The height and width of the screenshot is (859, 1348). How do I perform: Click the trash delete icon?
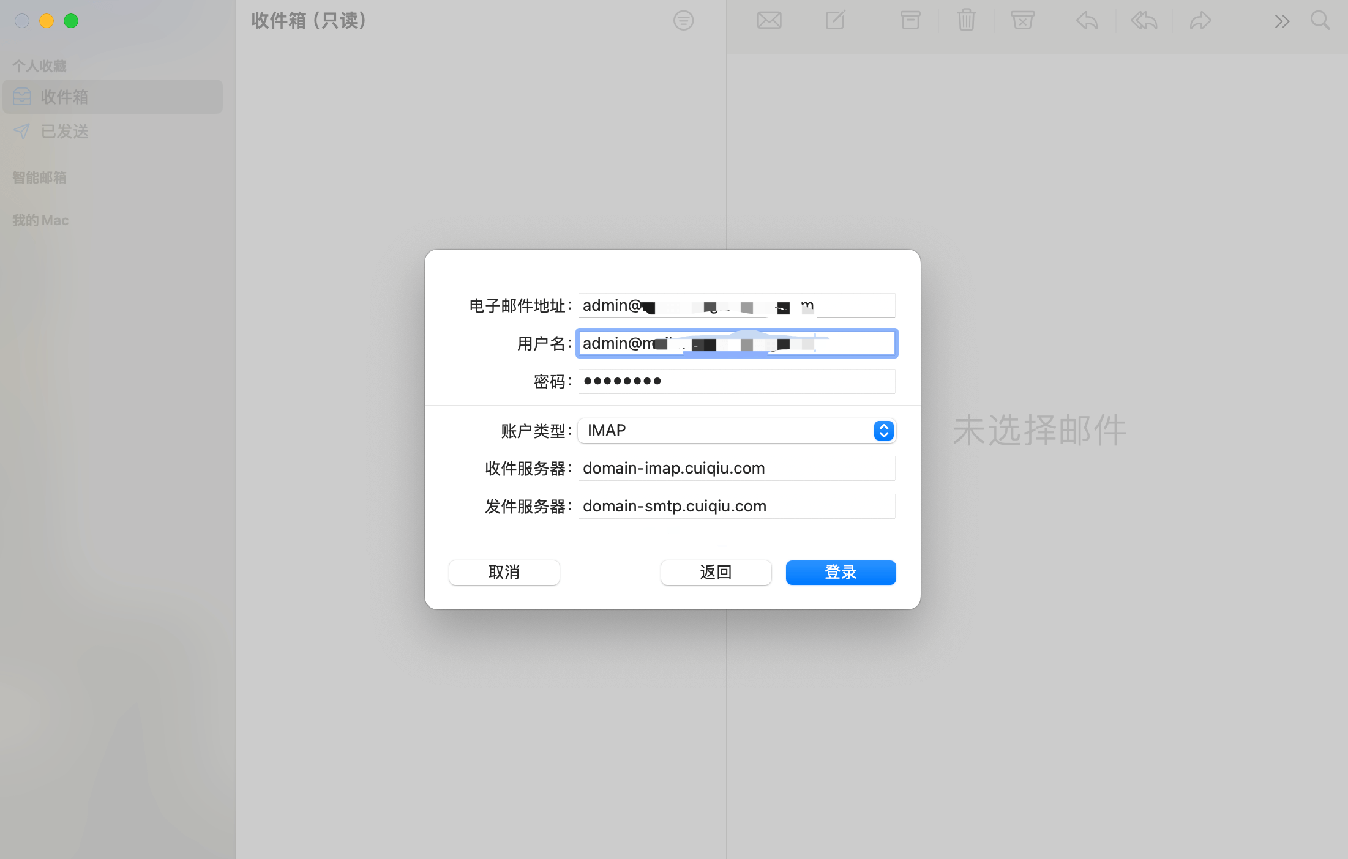(967, 20)
